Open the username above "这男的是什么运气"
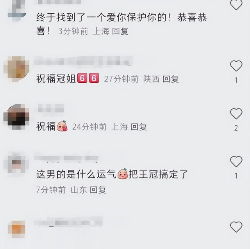 66,158
